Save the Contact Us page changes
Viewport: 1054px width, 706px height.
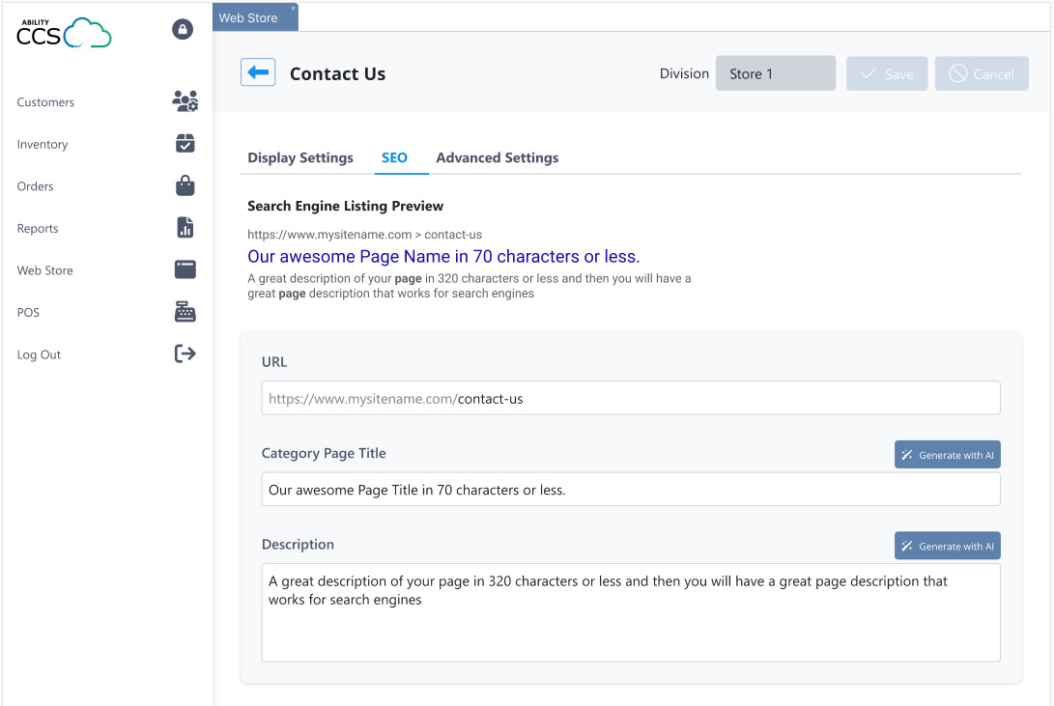[886, 72]
